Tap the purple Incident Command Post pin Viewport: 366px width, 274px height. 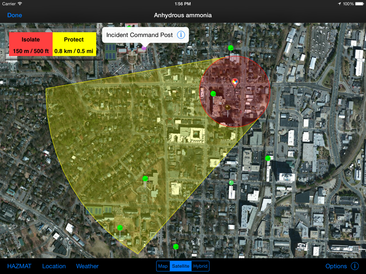tap(144, 48)
